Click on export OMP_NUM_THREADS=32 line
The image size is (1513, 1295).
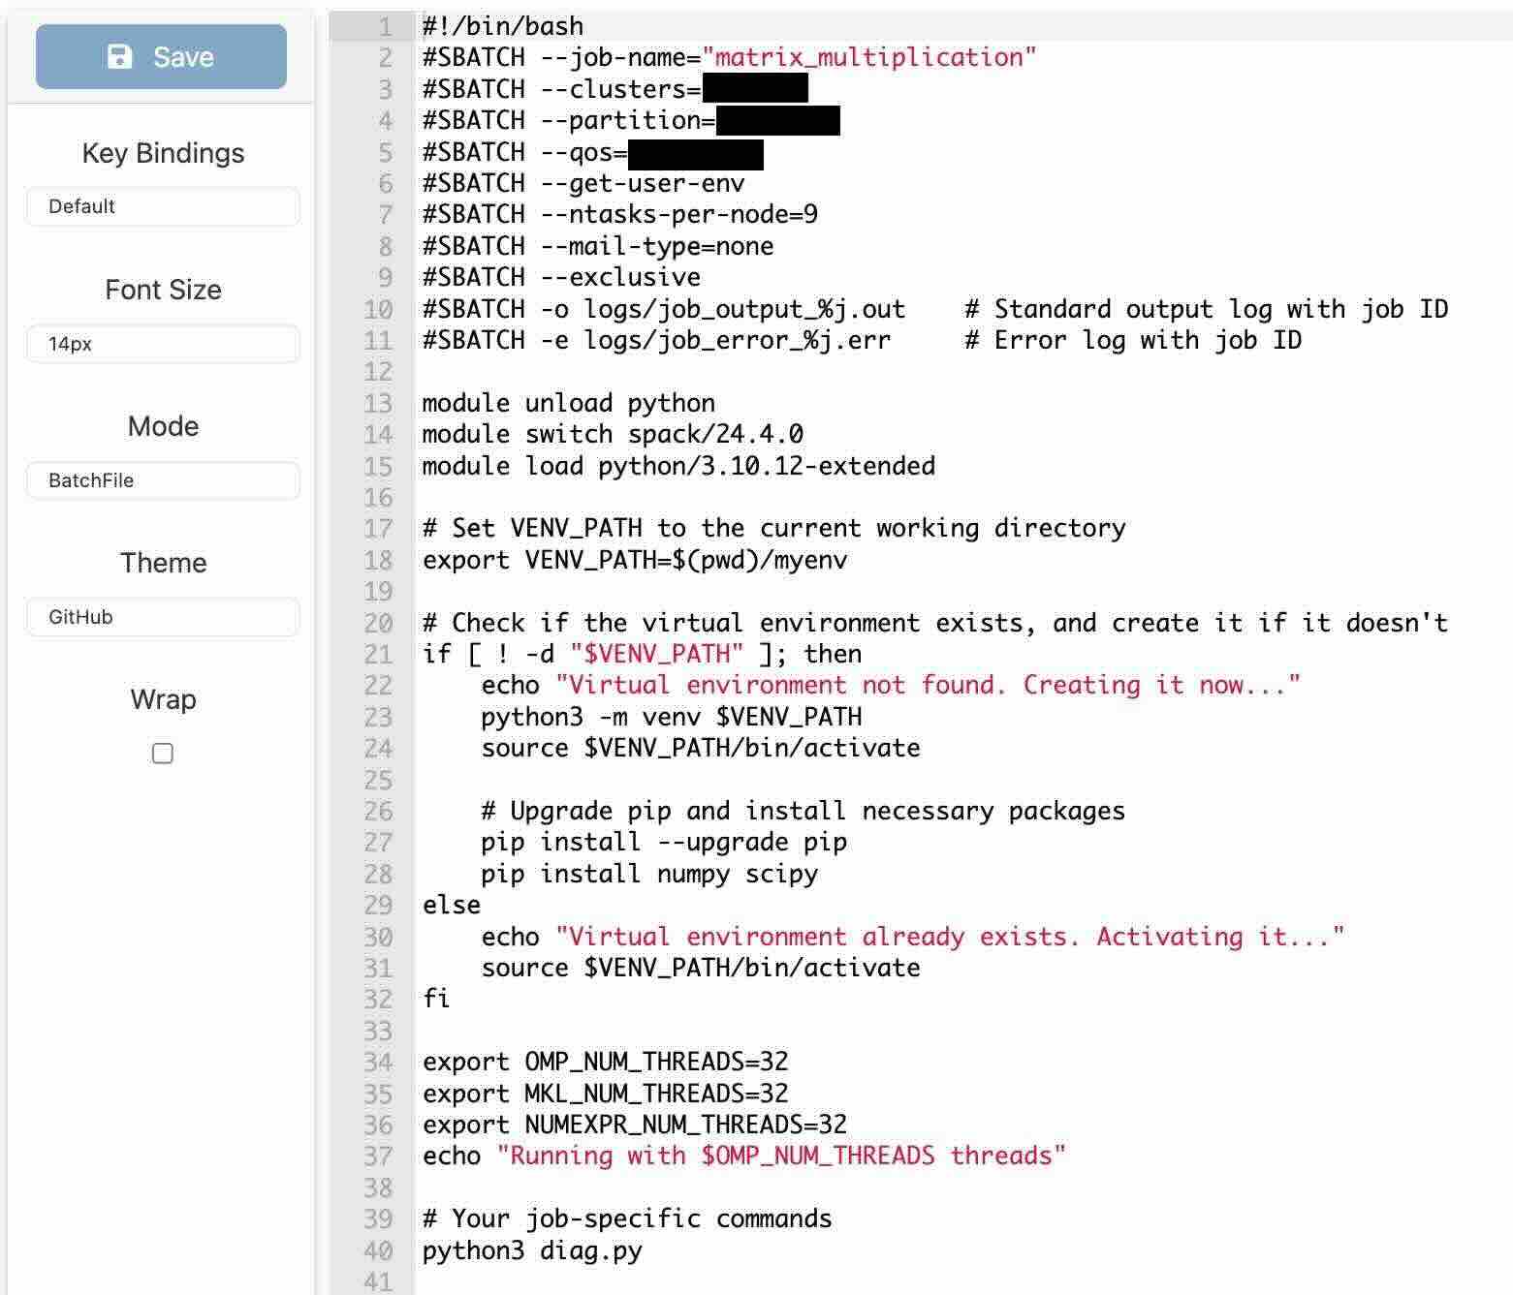pyautogui.click(x=606, y=1063)
